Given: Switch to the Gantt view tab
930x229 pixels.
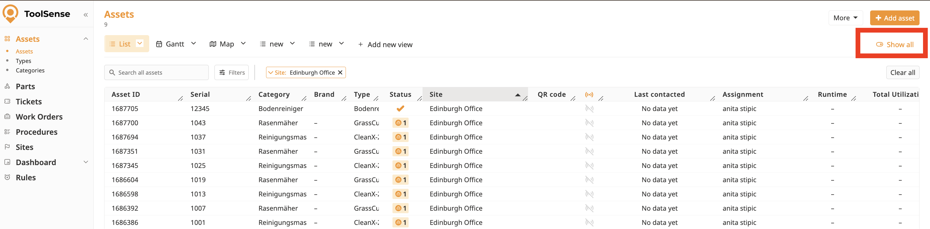Looking at the screenshot, I should tap(175, 44).
